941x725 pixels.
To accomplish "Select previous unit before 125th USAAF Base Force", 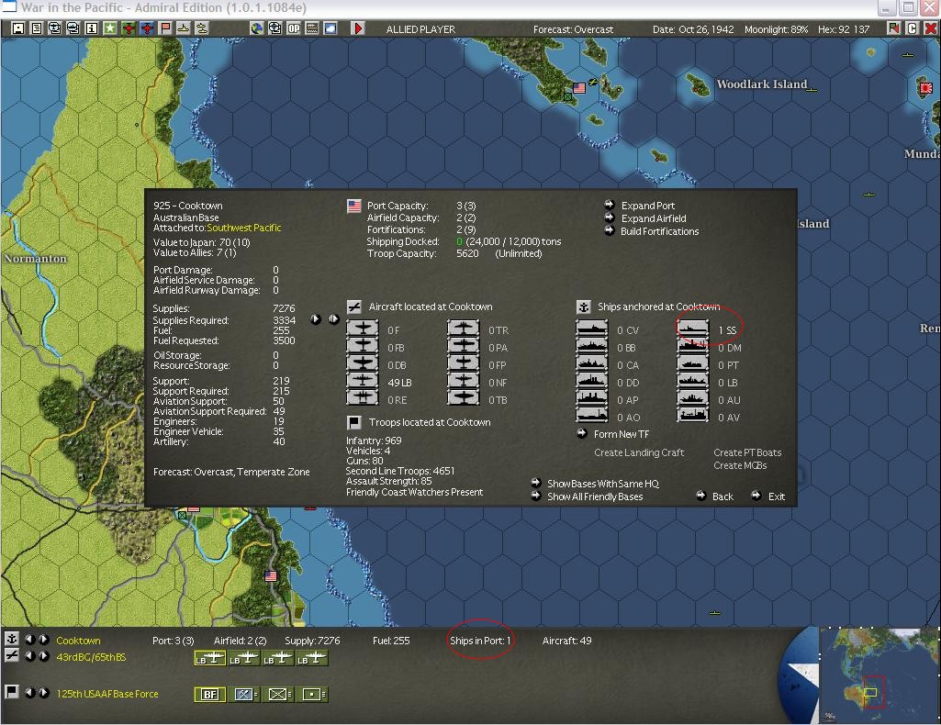I will (29, 693).
